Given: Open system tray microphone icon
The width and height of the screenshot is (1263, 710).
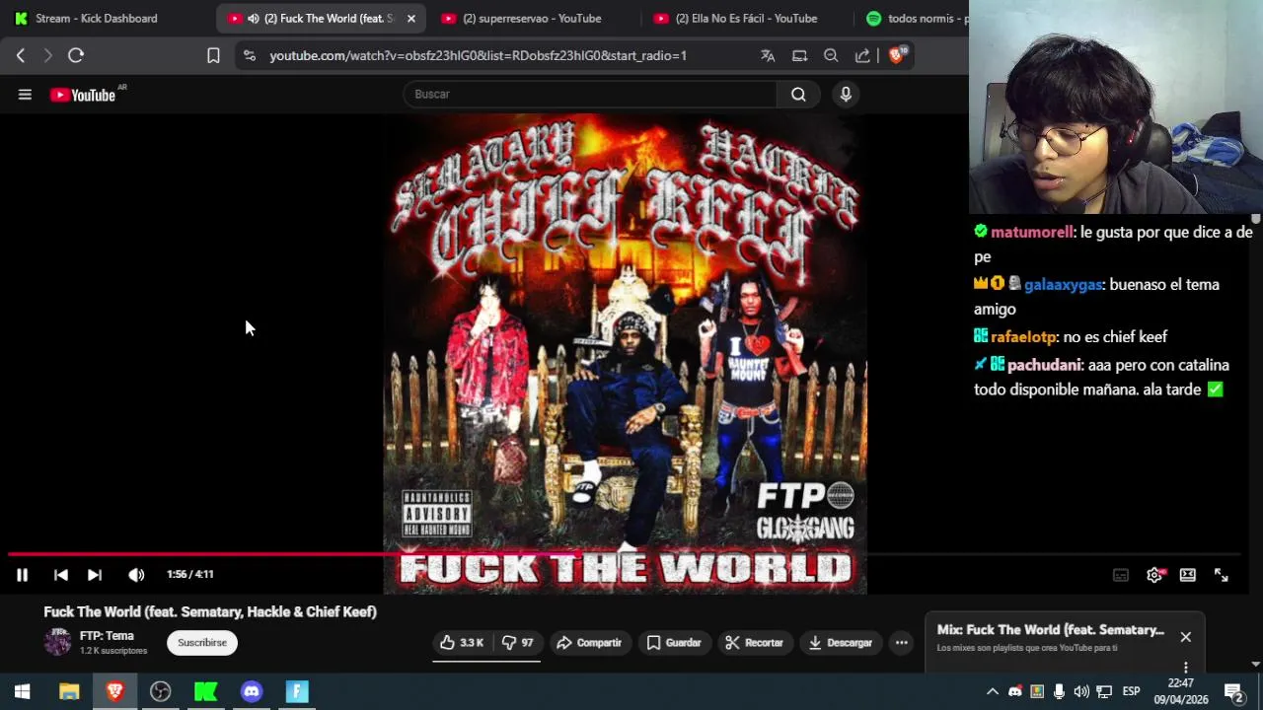Looking at the screenshot, I should coord(1059,692).
